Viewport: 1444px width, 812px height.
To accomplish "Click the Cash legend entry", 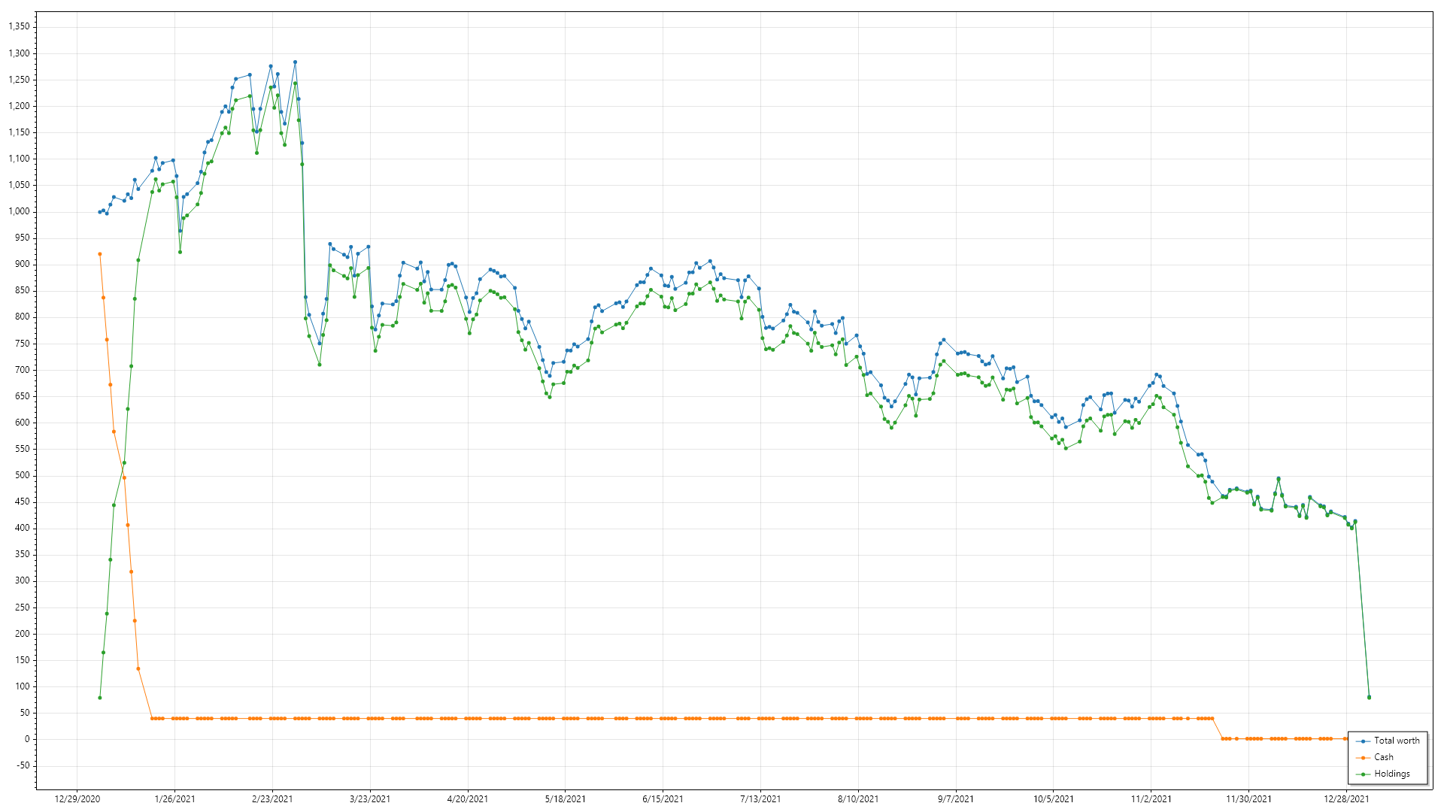I will coord(1375,757).
